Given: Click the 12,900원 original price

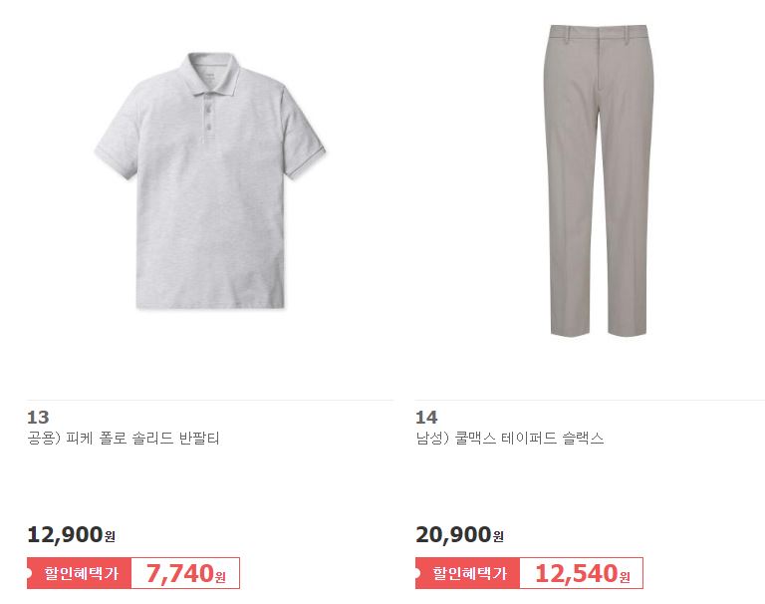Looking at the screenshot, I should coord(72,534).
